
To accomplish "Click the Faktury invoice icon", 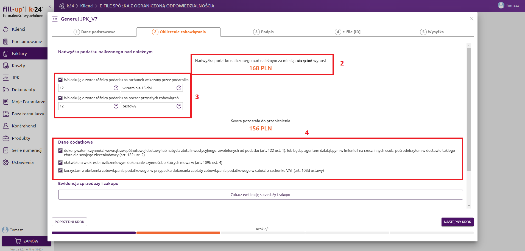I will tap(6, 54).
